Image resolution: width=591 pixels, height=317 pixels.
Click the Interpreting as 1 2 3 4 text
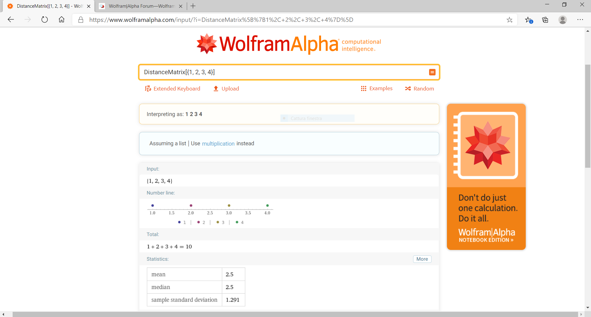point(174,114)
